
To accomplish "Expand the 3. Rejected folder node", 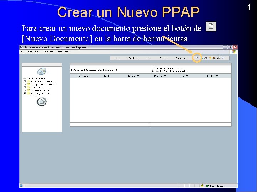I will click(x=25, y=87).
